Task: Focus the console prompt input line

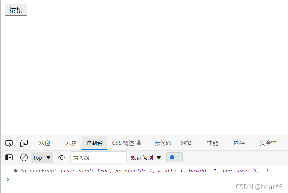Action: coord(147,180)
